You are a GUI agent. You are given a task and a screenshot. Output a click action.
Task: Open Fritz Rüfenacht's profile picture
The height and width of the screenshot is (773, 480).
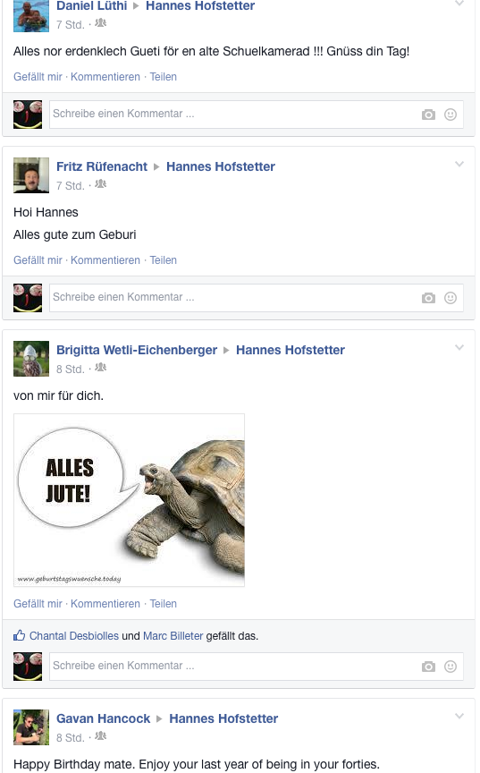click(31, 175)
